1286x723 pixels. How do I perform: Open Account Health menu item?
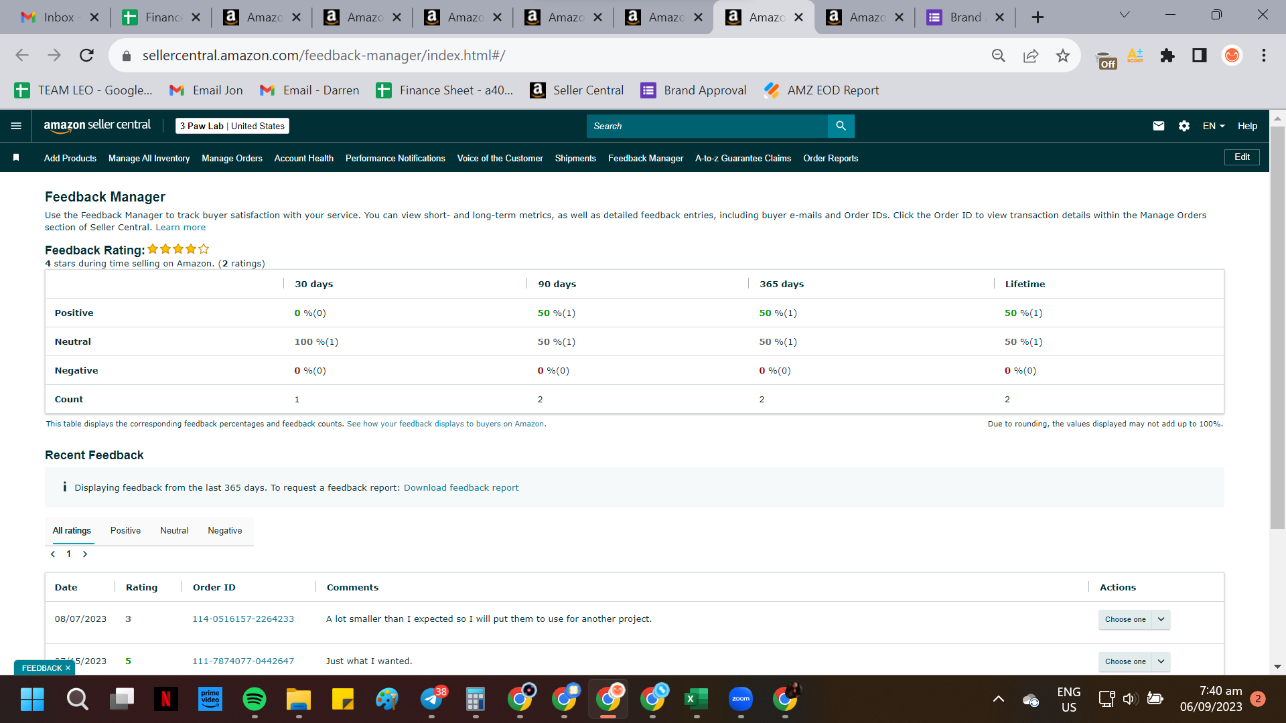303,158
